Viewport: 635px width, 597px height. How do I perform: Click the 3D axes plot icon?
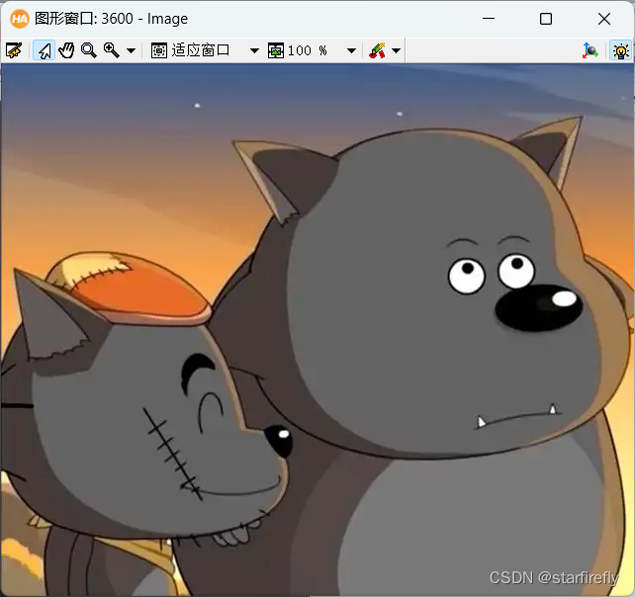[590, 51]
